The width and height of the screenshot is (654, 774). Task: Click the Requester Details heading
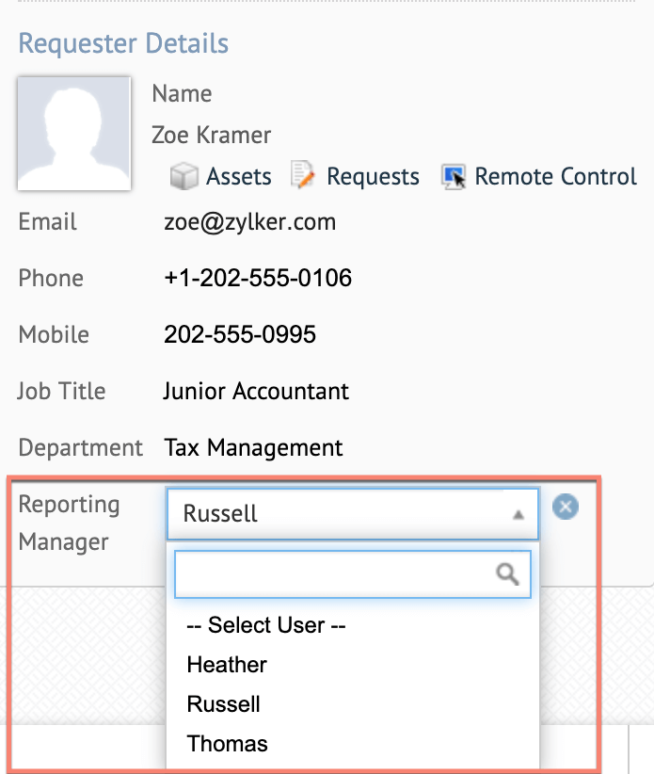(x=123, y=43)
